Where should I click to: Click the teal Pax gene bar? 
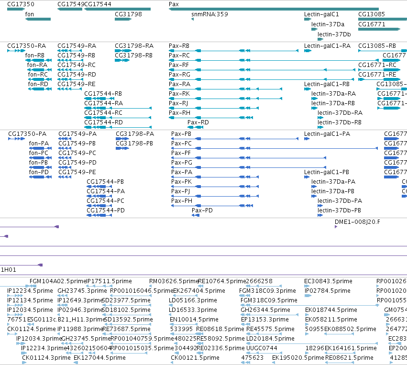274,9
